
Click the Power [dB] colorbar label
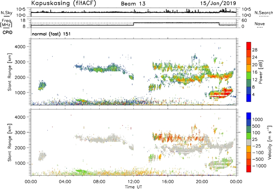(x=261, y=72)
